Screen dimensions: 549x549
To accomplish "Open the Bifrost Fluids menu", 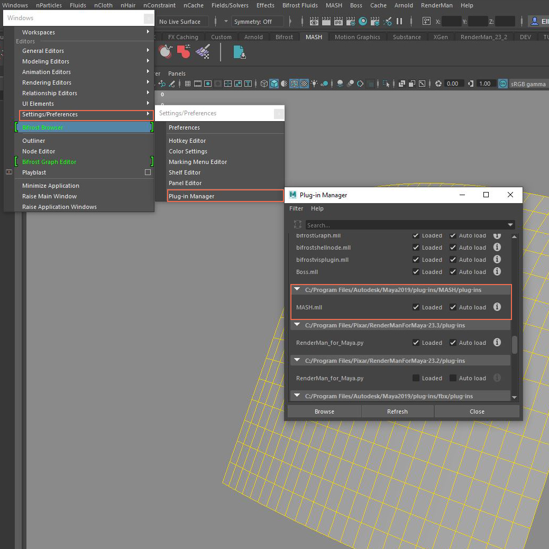I will (x=300, y=5).
